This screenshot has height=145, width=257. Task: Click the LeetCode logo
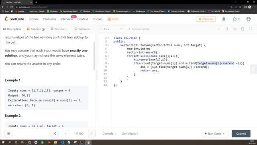(14, 19)
